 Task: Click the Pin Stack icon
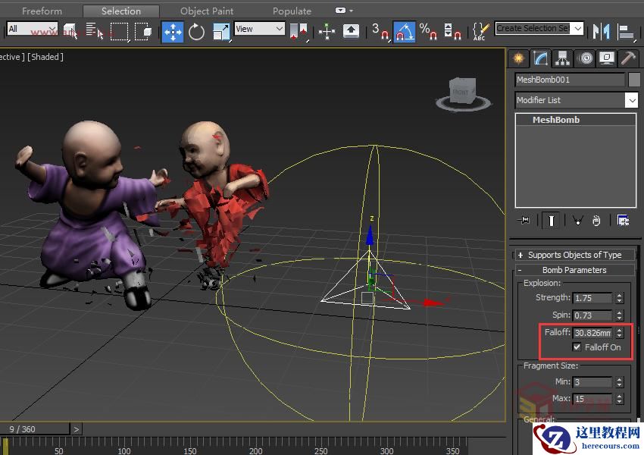click(x=524, y=221)
